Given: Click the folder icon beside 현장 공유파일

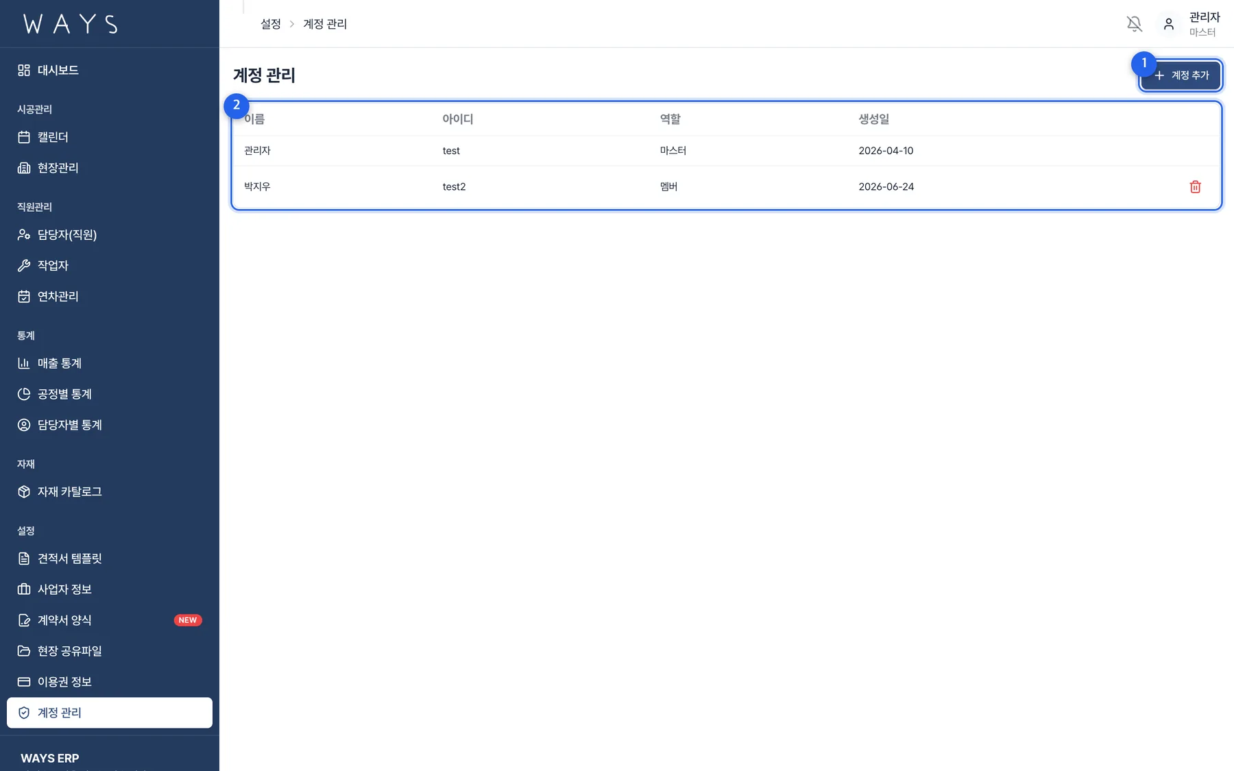Looking at the screenshot, I should 24,651.
